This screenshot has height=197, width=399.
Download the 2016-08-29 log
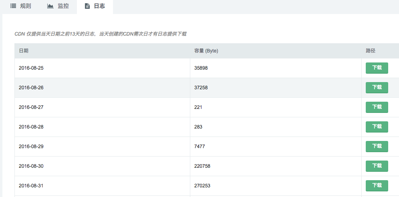377,147
